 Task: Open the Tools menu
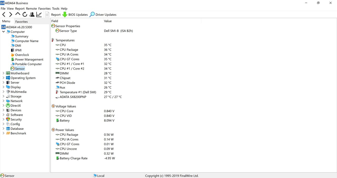pyautogui.click(x=56, y=9)
